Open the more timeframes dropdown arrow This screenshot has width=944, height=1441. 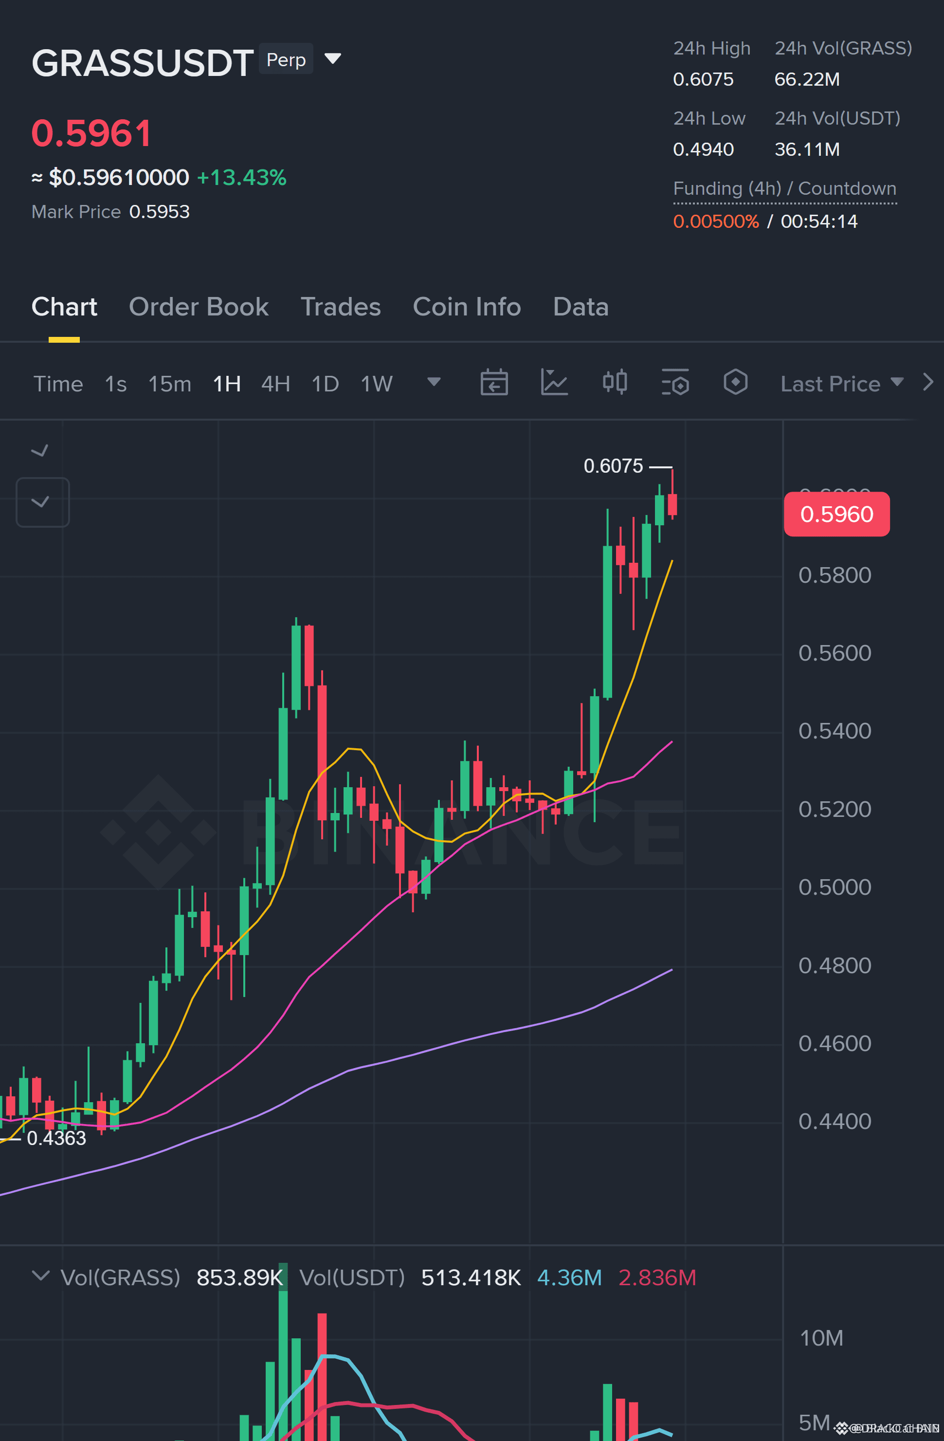click(x=434, y=382)
